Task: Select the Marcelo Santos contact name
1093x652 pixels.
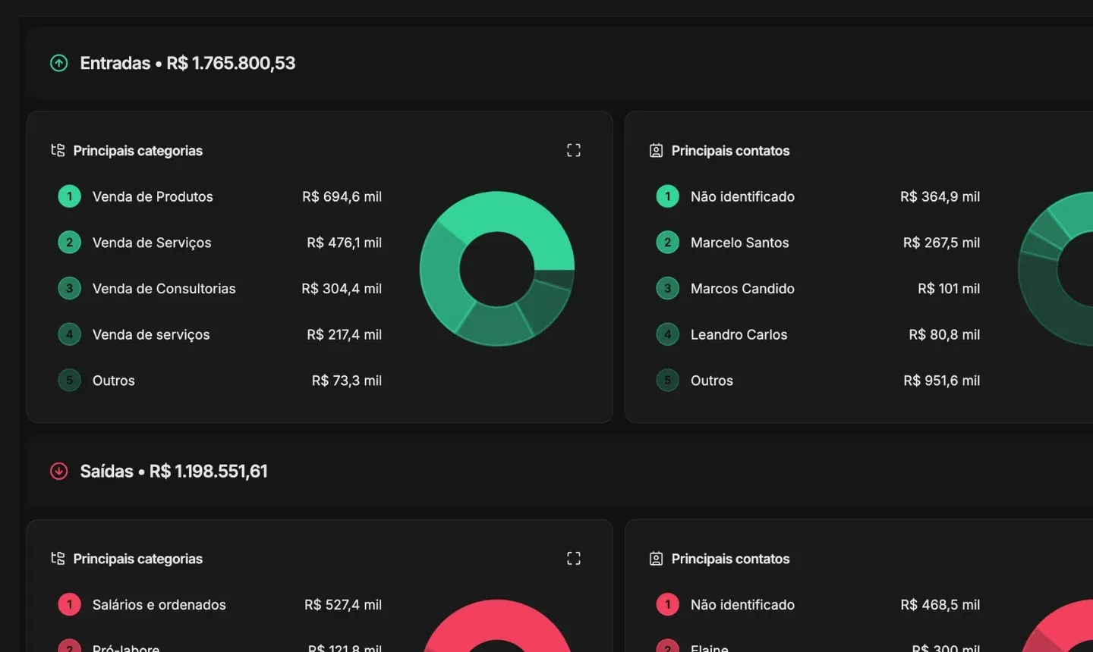Action: pyautogui.click(x=740, y=243)
